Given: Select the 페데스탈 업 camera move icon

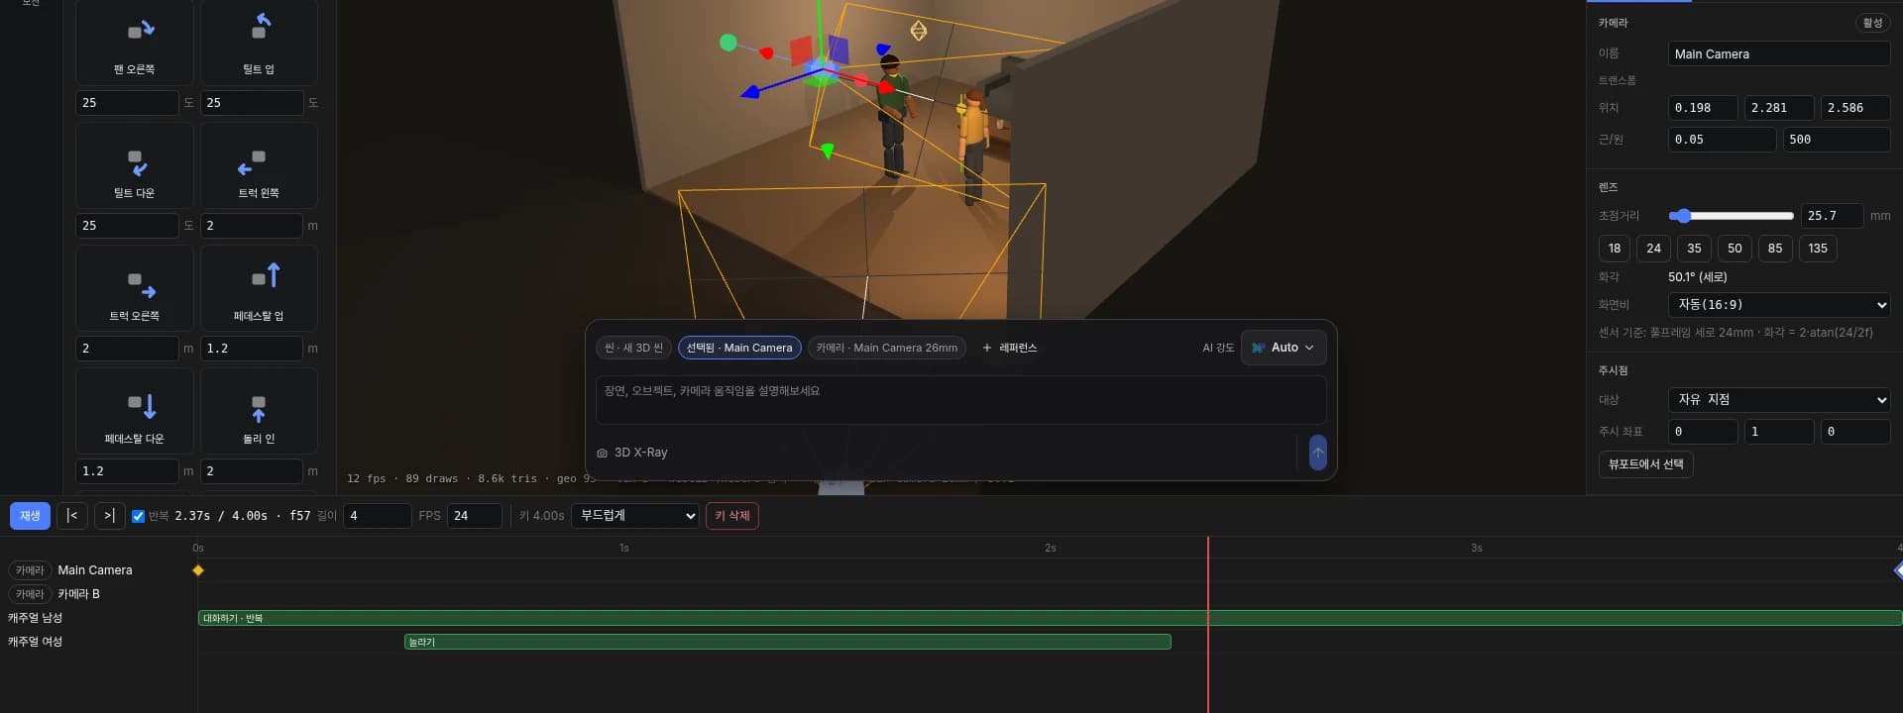Looking at the screenshot, I should tap(259, 288).
